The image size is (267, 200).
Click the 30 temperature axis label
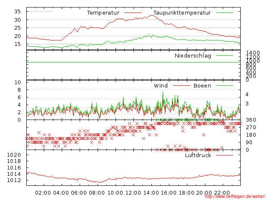coord(18,20)
